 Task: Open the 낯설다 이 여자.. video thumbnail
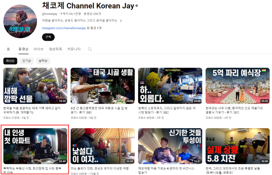pos(103,146)
